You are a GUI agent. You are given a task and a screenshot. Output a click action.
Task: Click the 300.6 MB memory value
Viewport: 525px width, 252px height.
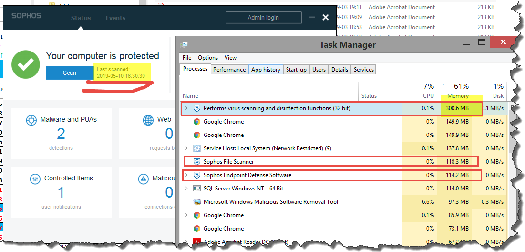pyautogui.click(x=457, y=108)
